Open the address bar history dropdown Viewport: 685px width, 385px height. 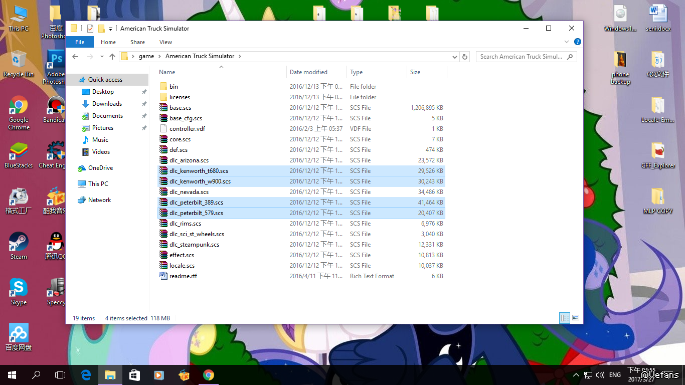point(455,57)
